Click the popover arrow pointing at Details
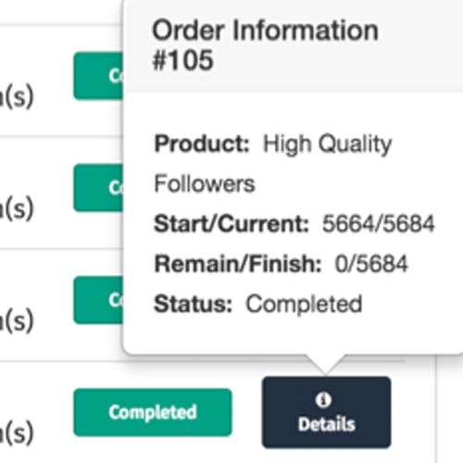The width and height of the screenshot is (463, 463). tap(326, 365)
